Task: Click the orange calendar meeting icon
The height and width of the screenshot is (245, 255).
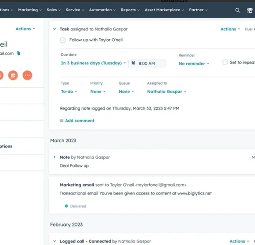Action: [x=13, y=75]
